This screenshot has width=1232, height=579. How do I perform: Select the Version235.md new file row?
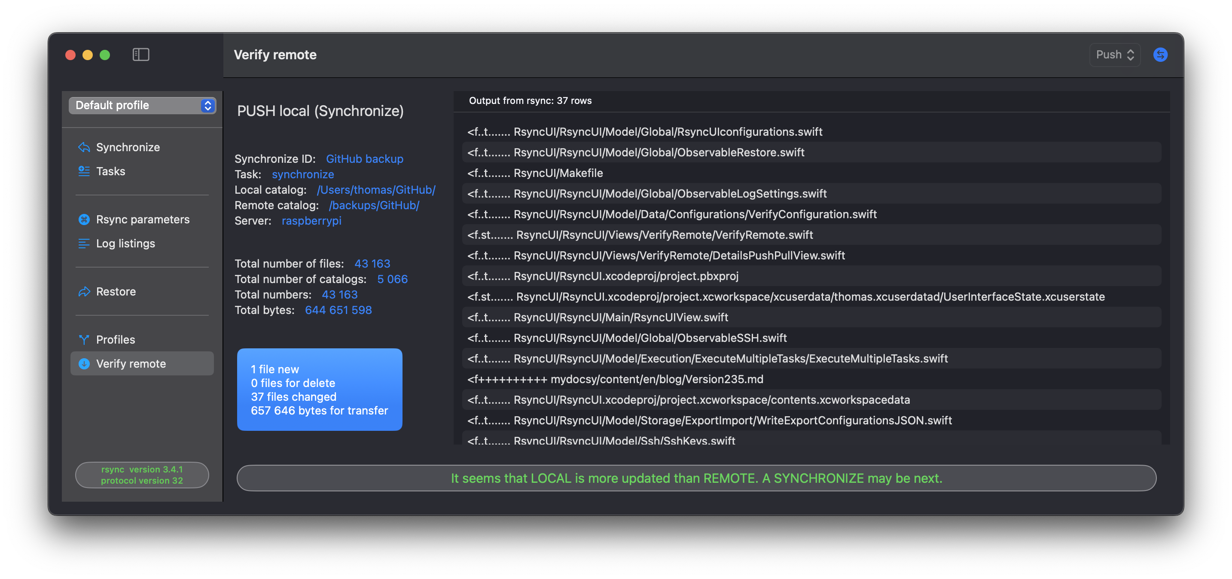811,379
